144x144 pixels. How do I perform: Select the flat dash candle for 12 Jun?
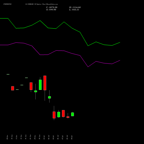[x=22, y=85]
